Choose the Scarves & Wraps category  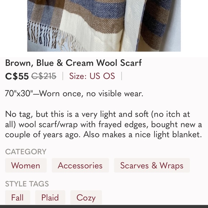tap(152, 165)
